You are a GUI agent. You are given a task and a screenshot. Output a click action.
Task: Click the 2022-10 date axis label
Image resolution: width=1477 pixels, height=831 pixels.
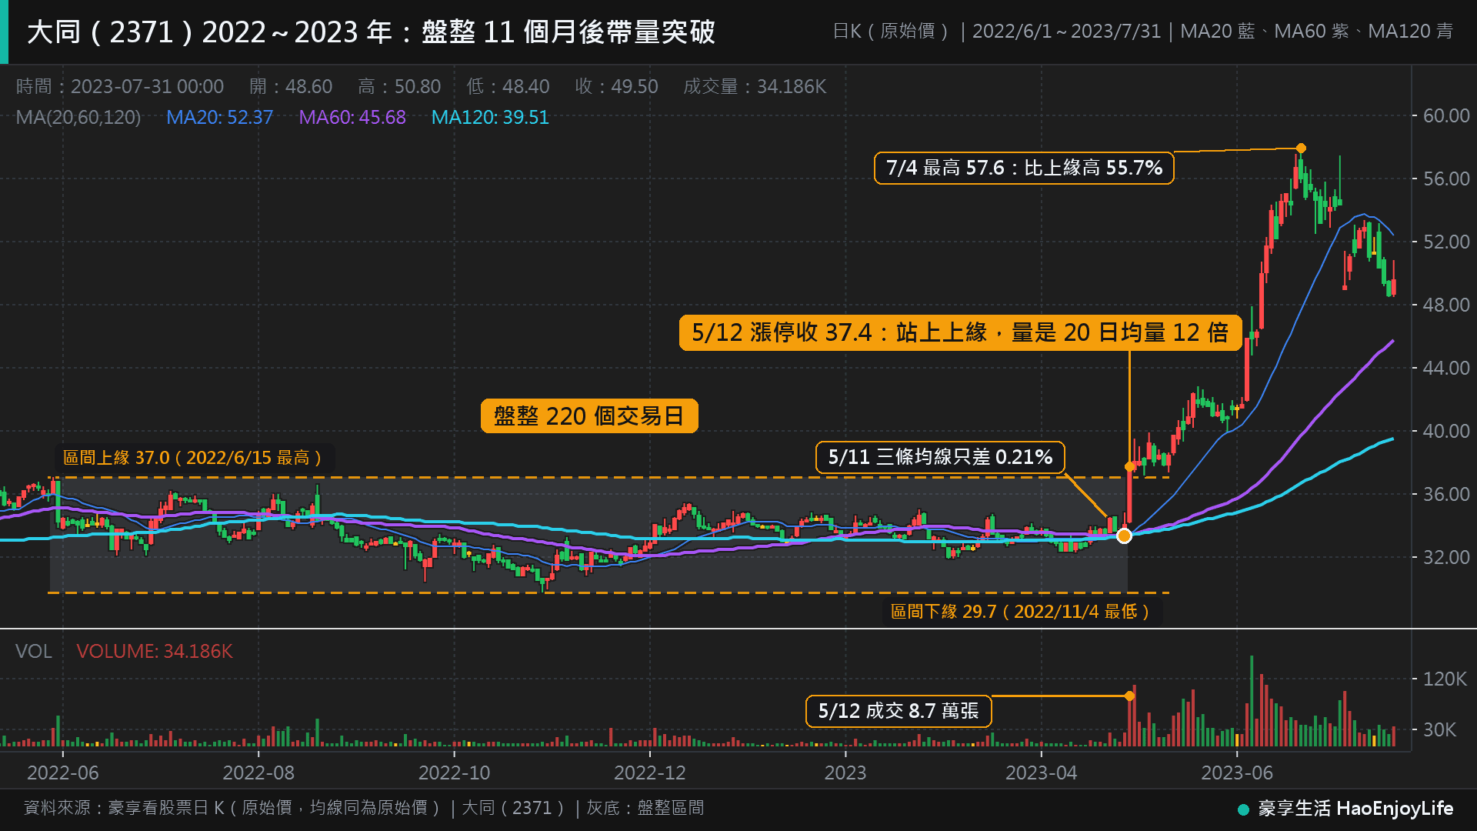click(x=454, y=773)
